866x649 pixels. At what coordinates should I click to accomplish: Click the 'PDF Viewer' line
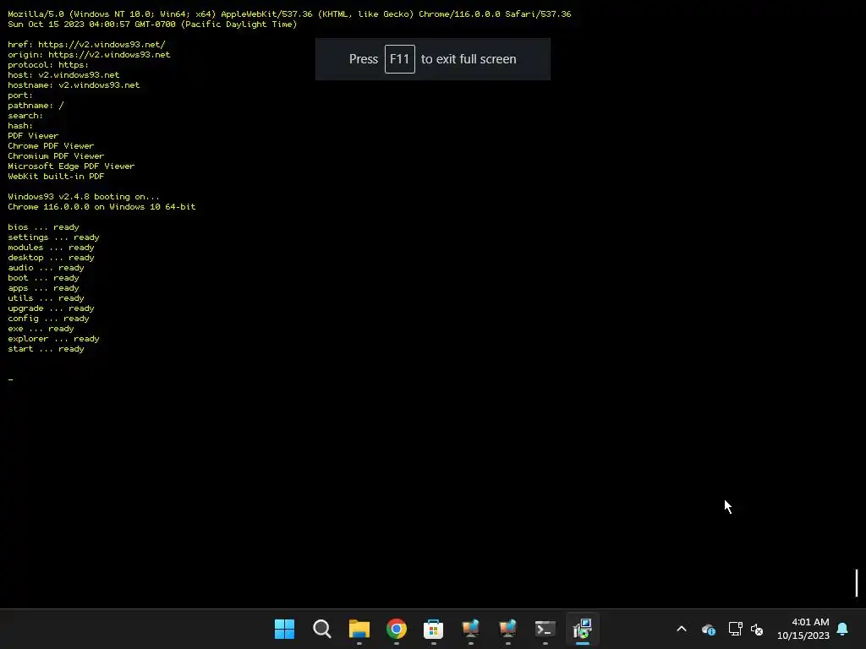click(x=33, y=136)
